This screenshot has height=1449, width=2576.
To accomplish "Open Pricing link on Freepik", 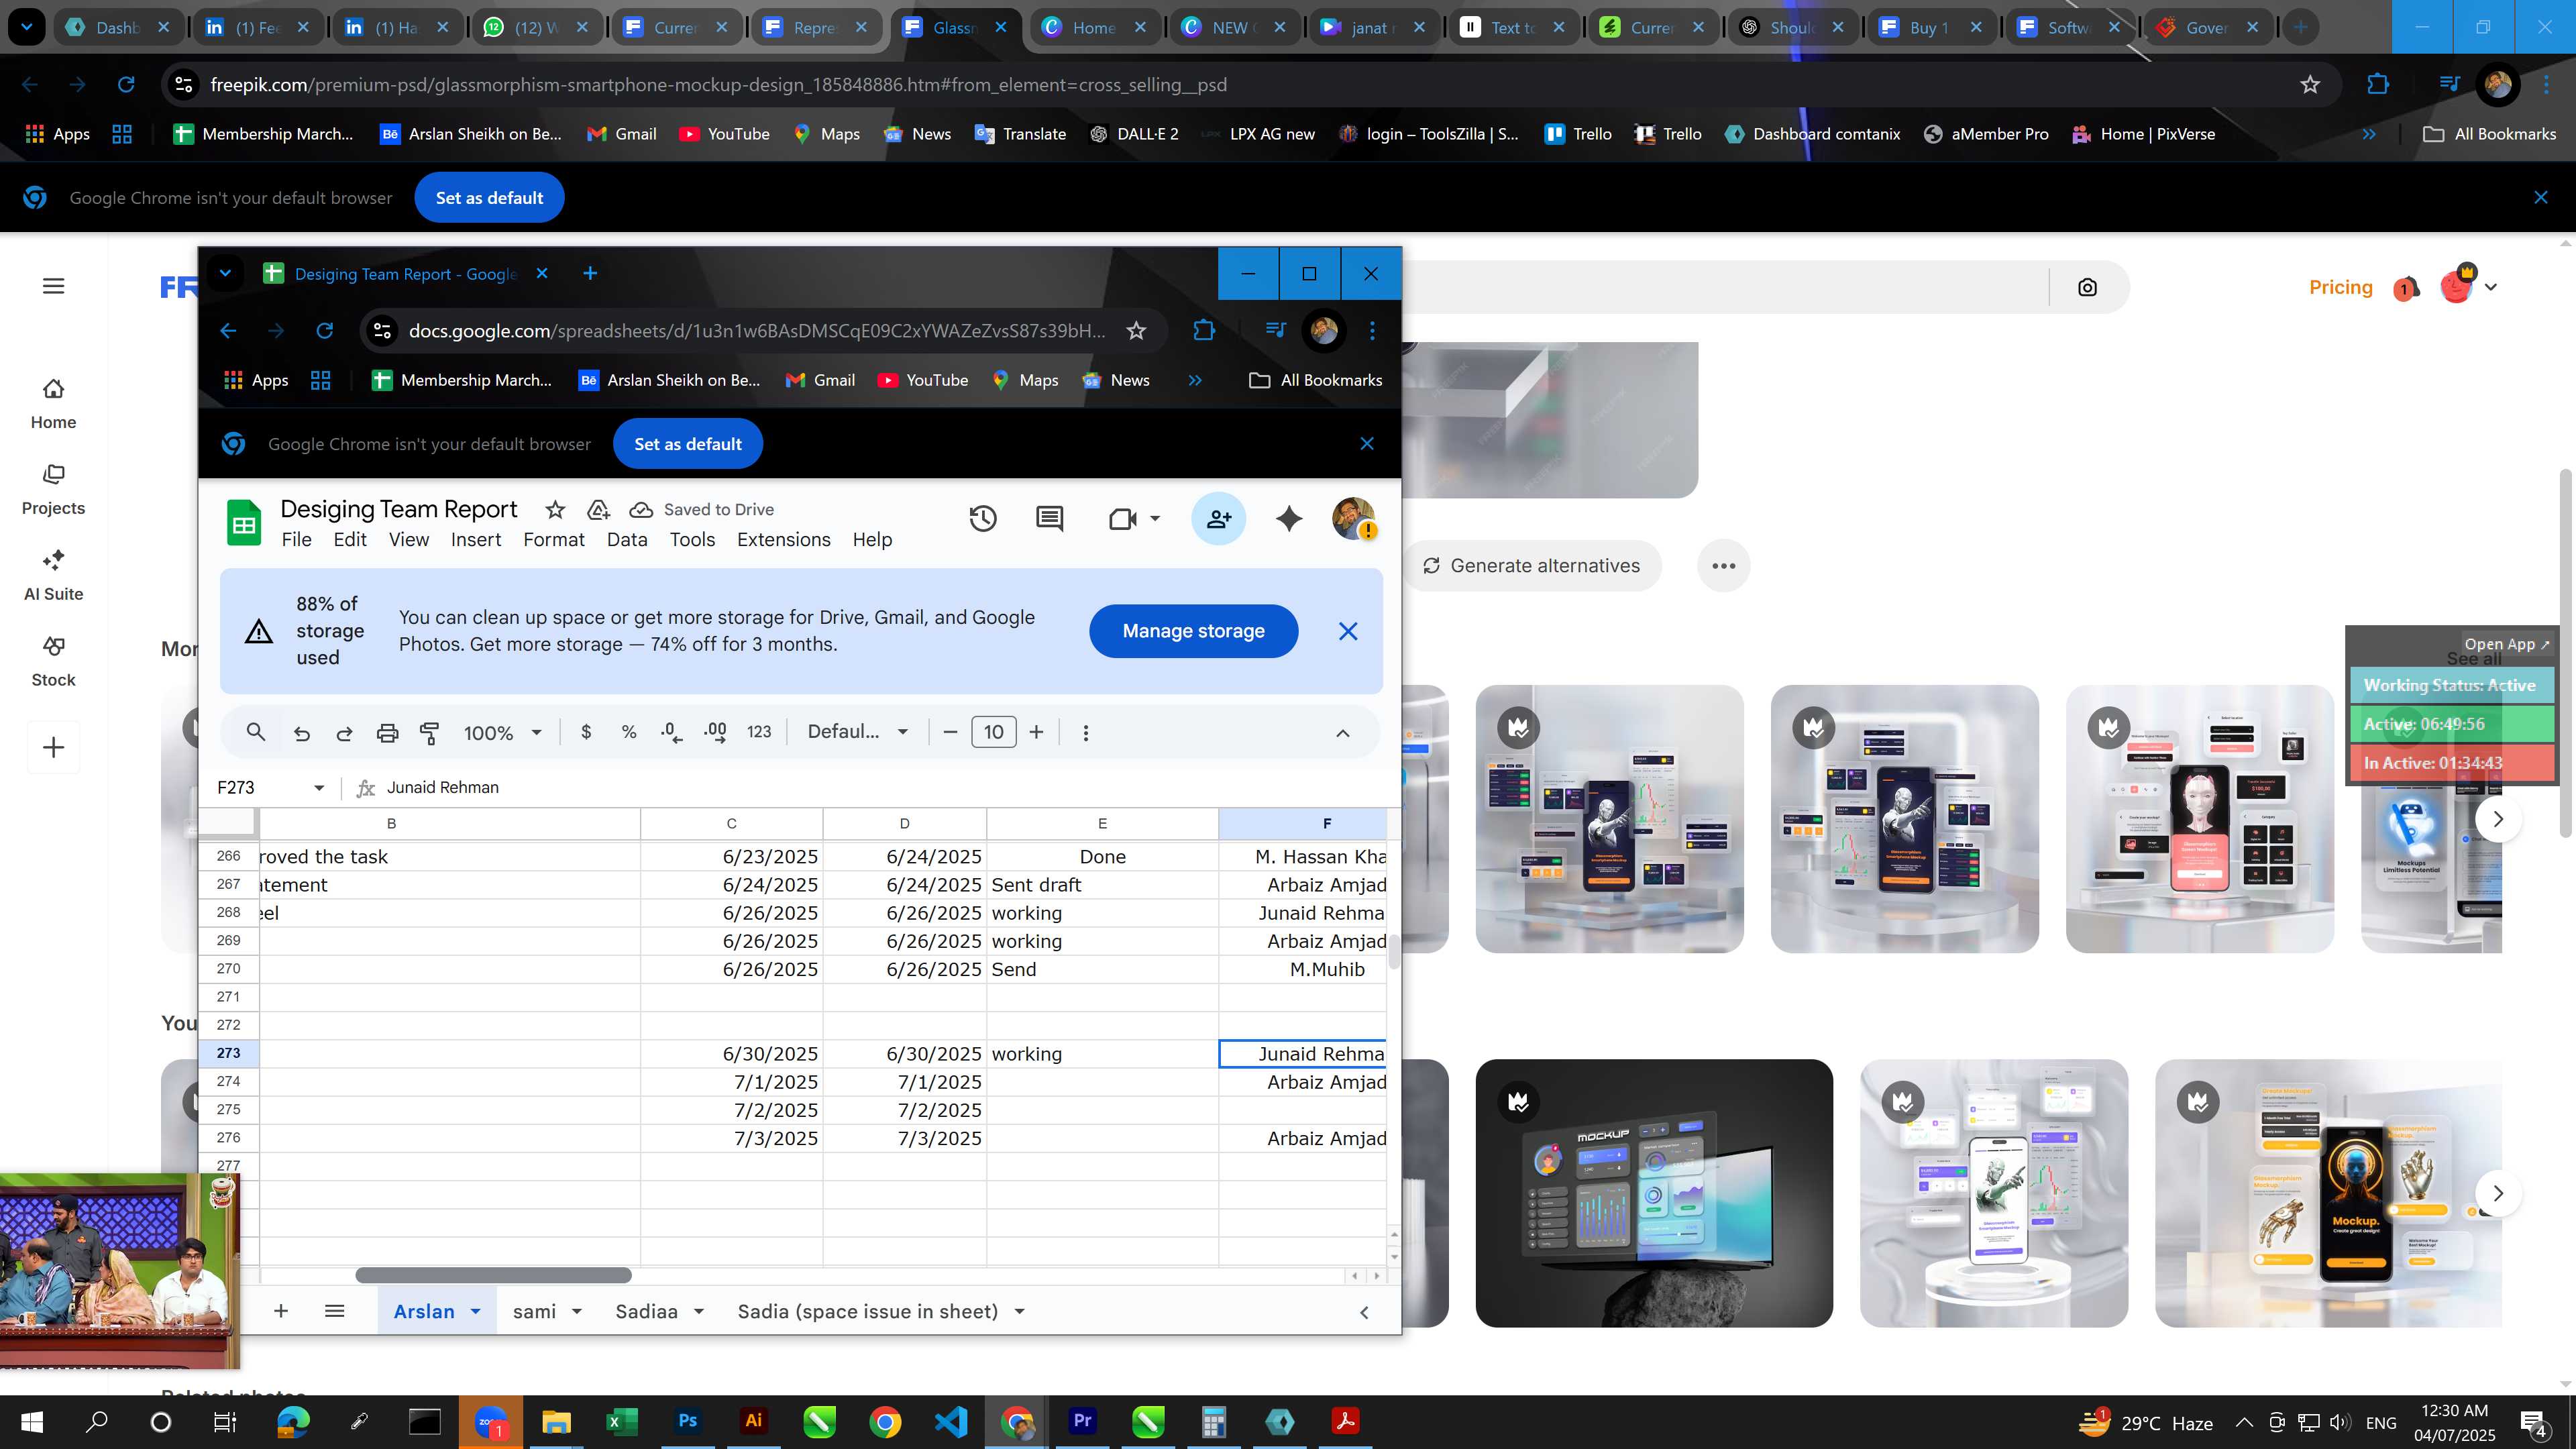I will (2340, 287).
